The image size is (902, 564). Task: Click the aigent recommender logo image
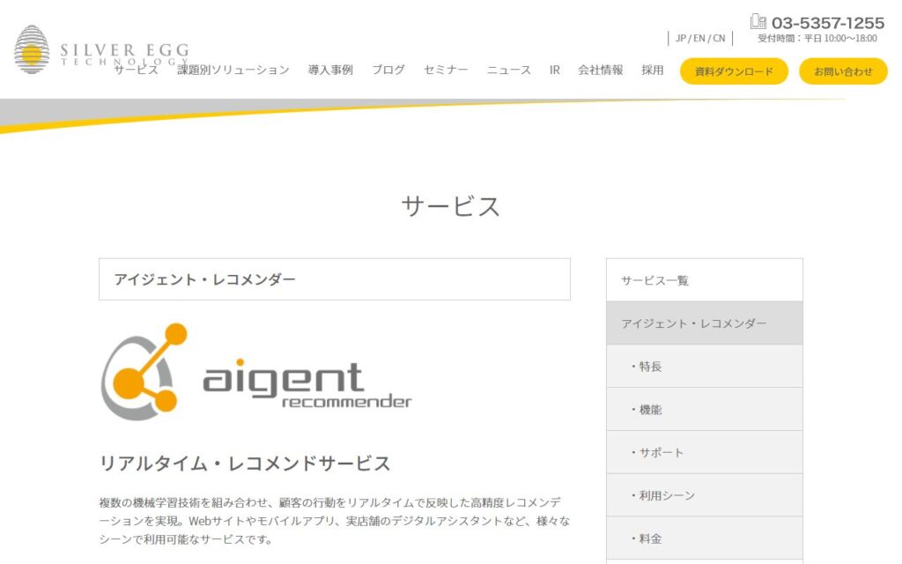pyautogui.click(x=255, y=372)
